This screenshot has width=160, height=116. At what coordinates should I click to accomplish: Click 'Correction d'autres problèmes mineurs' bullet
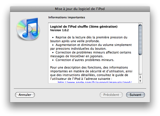[x=85, y=60]
